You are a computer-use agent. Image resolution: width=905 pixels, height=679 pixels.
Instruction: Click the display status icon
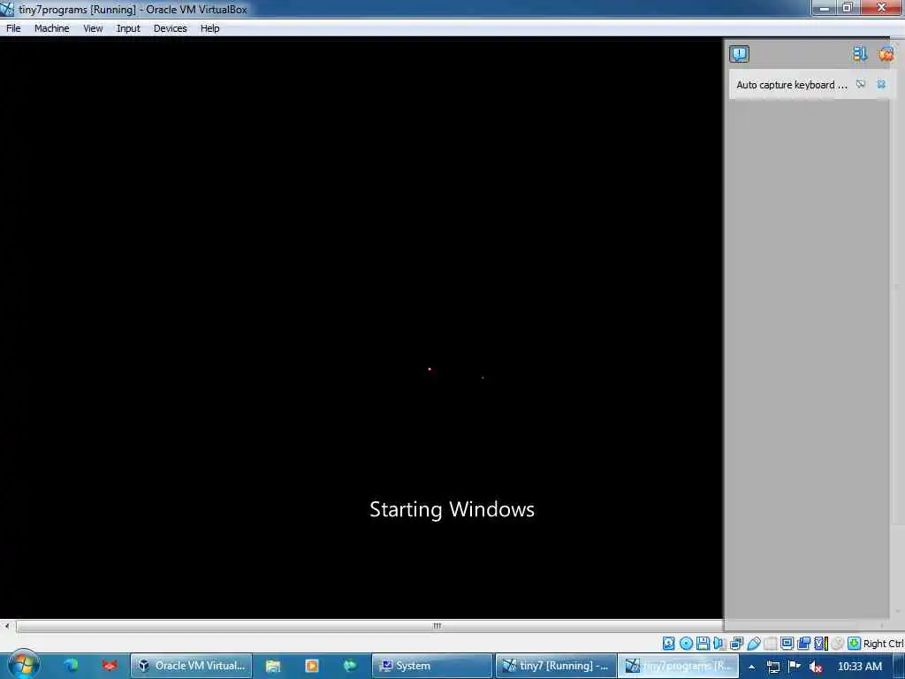pos(787,644)
